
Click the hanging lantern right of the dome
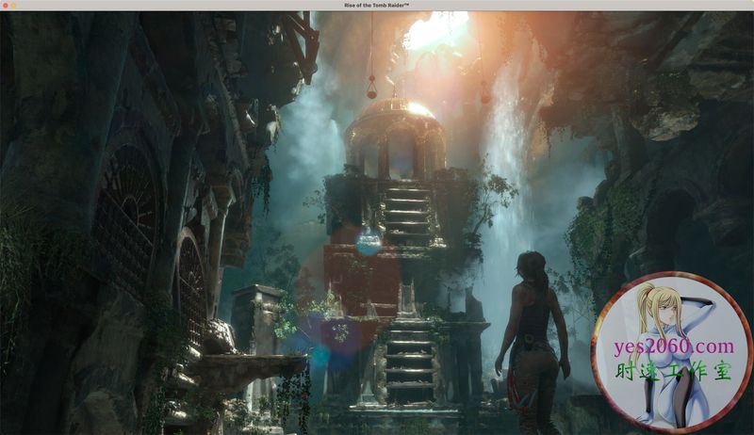484,92
